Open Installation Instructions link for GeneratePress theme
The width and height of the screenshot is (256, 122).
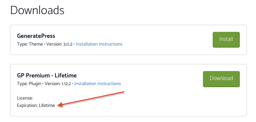[99, 44]
